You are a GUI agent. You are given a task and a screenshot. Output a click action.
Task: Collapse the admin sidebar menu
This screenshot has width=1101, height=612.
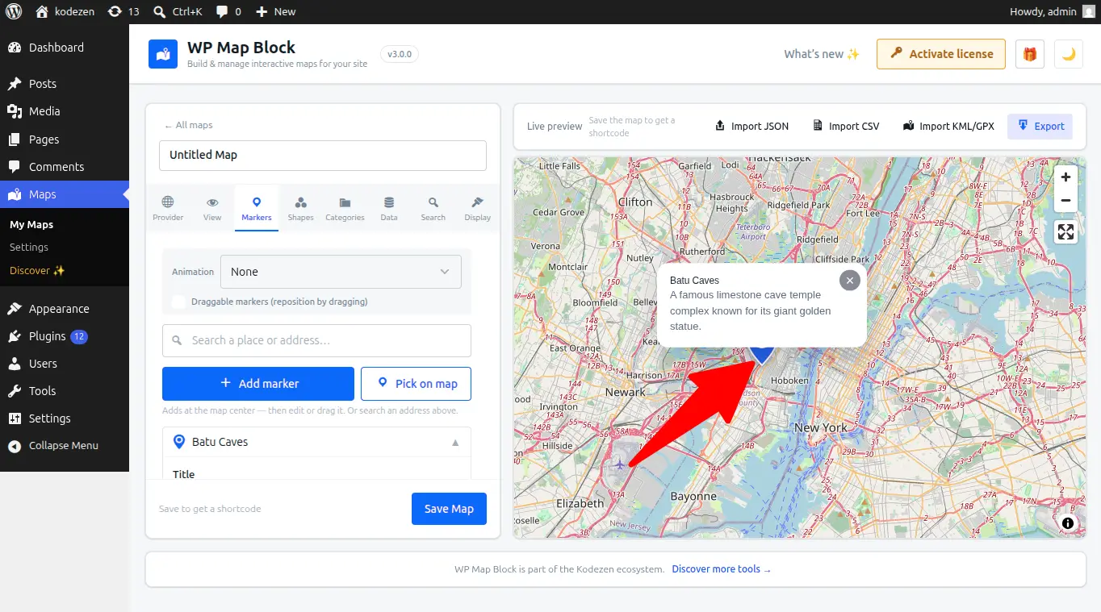coord(65,446)
